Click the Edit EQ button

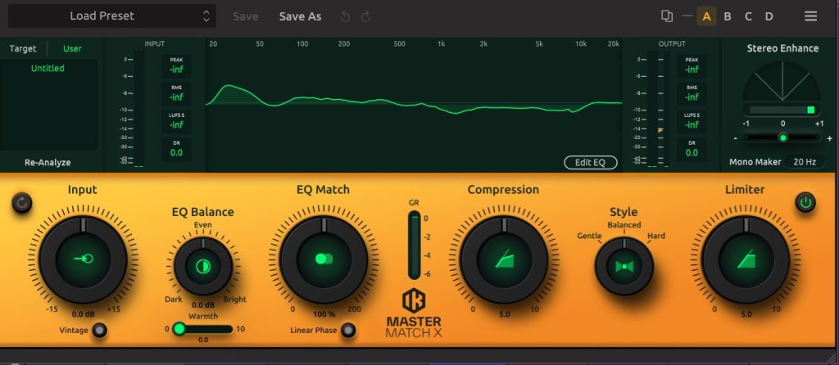click(x=590, y=162)
